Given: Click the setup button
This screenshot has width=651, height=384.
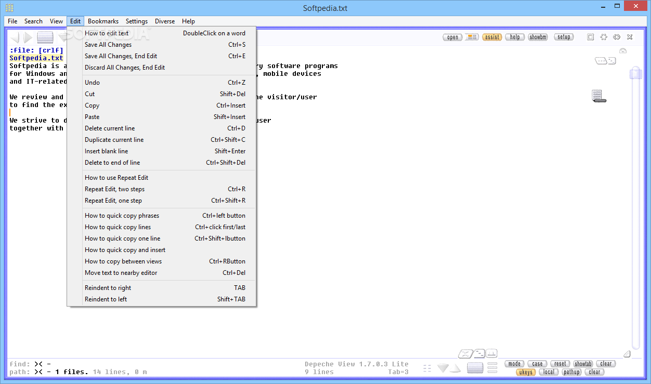Looking at the screenshot, I should click(x=564, y=37).
